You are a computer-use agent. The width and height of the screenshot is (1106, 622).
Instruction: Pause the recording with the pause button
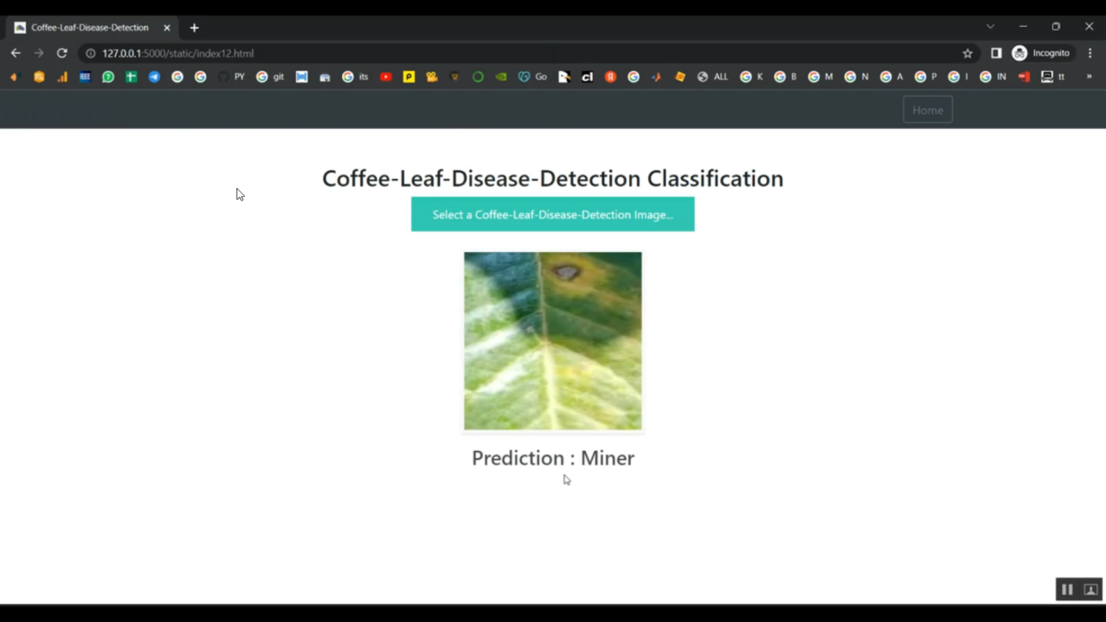[x=1067, y=590]
